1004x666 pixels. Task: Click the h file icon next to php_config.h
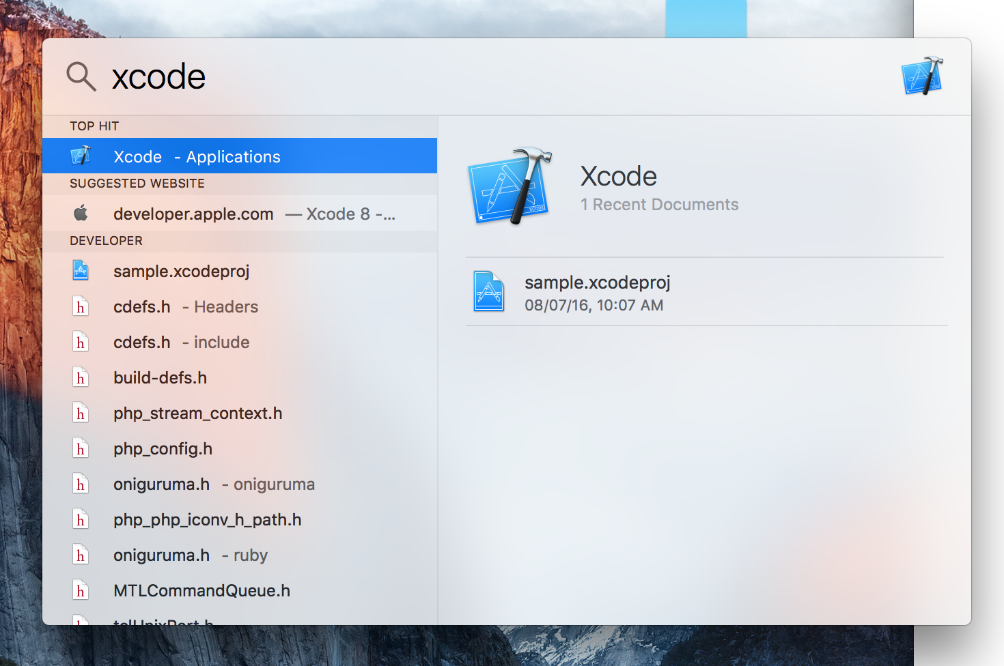pos(81,448)
